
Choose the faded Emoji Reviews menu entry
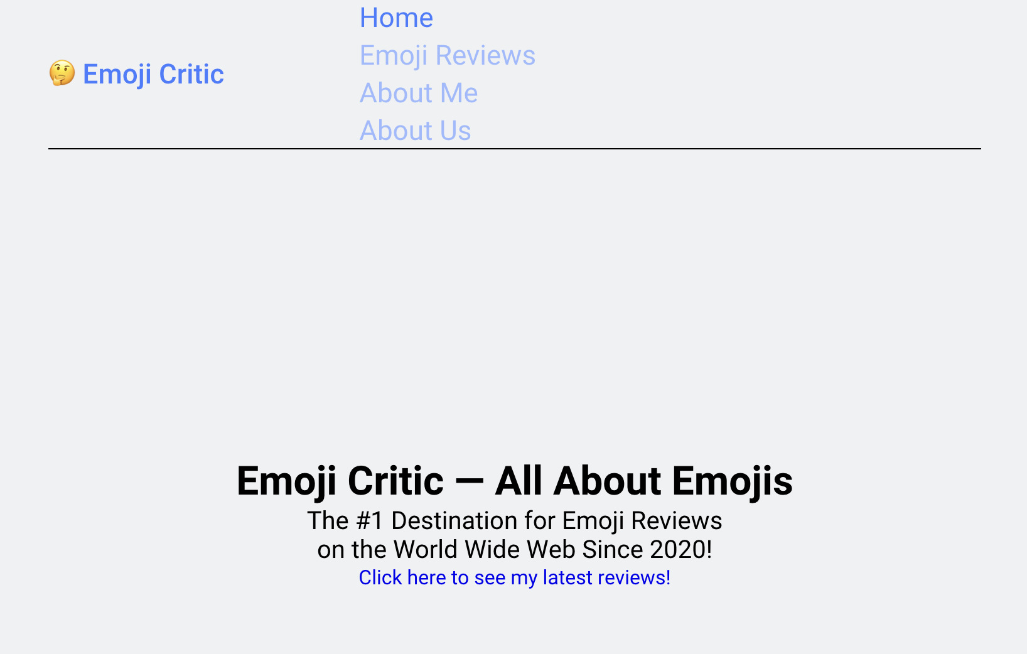447,55
